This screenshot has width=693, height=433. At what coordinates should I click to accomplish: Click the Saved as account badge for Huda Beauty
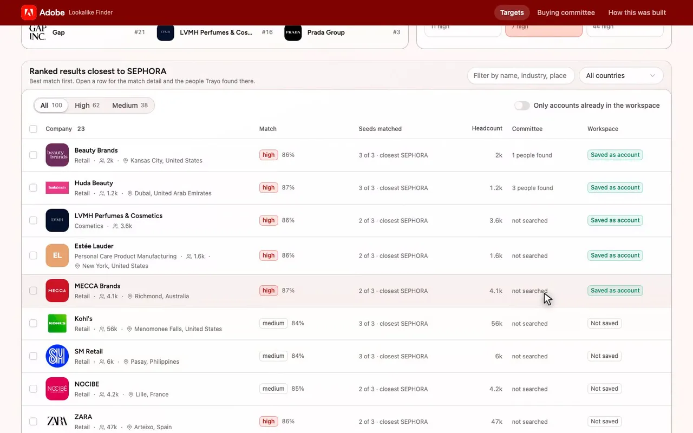pyautogui.click(x=615, y=188)
